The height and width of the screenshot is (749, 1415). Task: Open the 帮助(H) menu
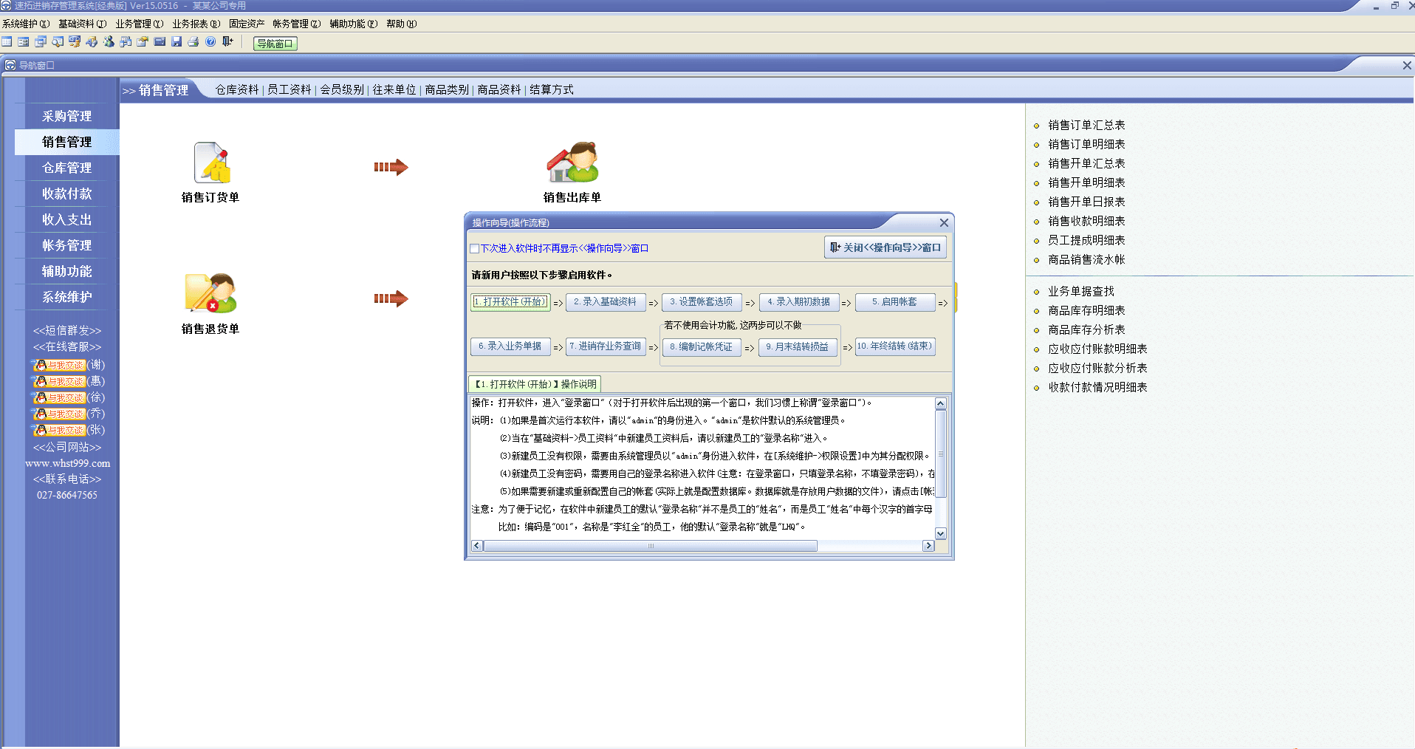(400, 23)
